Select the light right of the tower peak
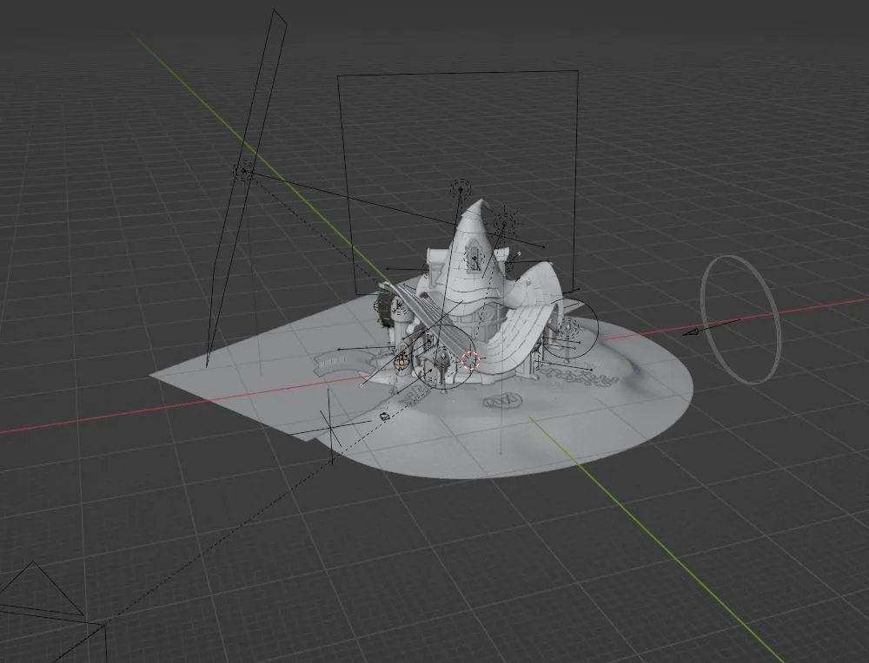 (503, 223)
